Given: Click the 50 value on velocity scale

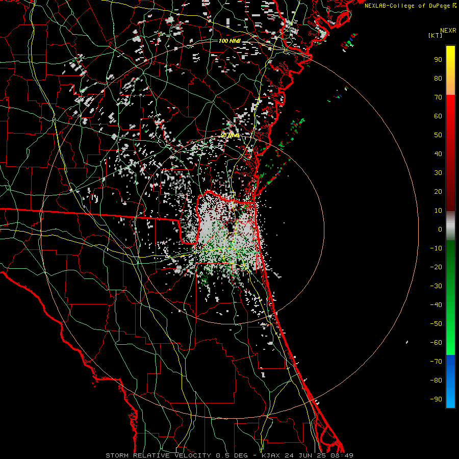Looking at the screenshot, I should (x=438, y=135).
